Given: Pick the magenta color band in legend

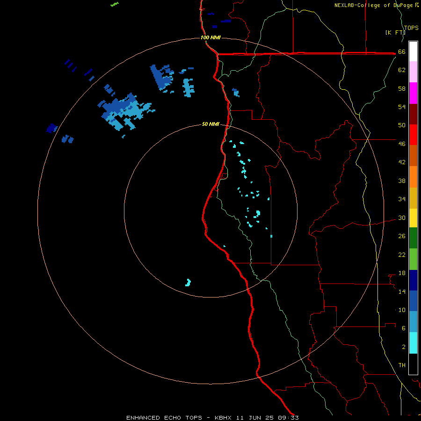Looking at the screenshot, I should (413, 93).
